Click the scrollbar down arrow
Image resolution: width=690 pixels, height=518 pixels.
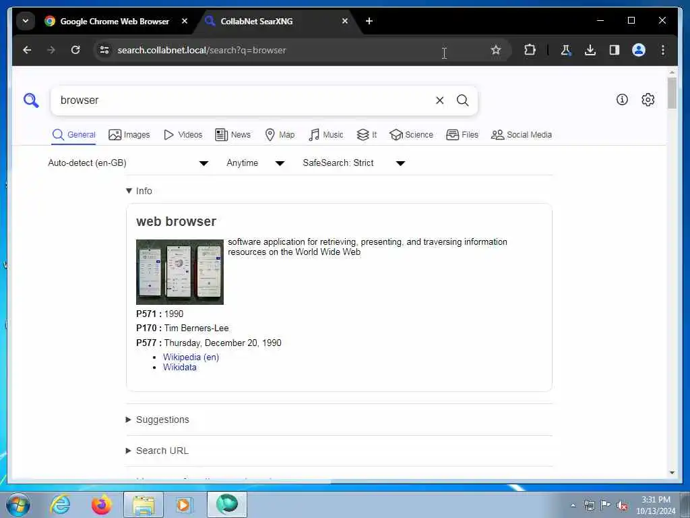coord(672,473)
